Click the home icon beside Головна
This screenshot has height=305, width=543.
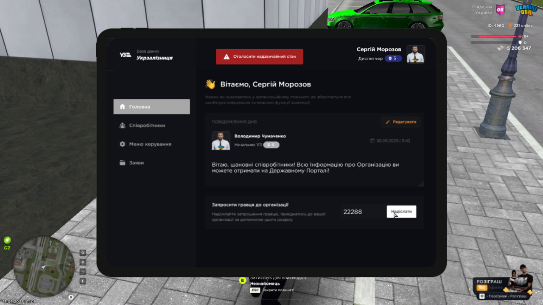pos(123,106)
